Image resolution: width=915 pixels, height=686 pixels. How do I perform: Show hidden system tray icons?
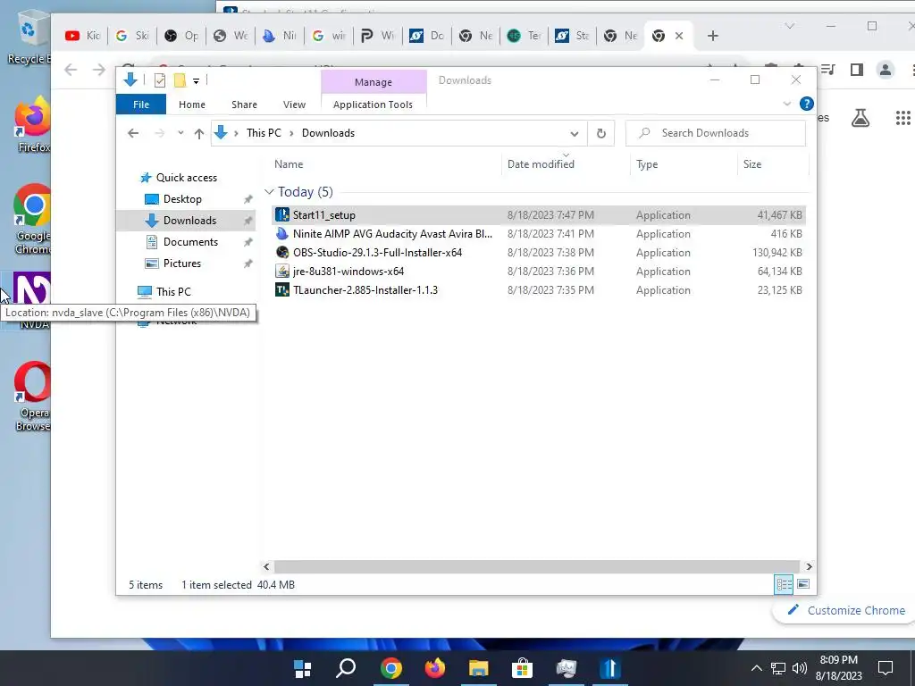click(756, 668)
